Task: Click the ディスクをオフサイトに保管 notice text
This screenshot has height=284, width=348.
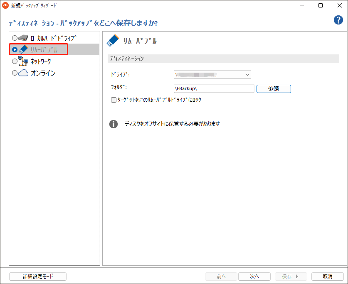Action: tap(172, 124)
